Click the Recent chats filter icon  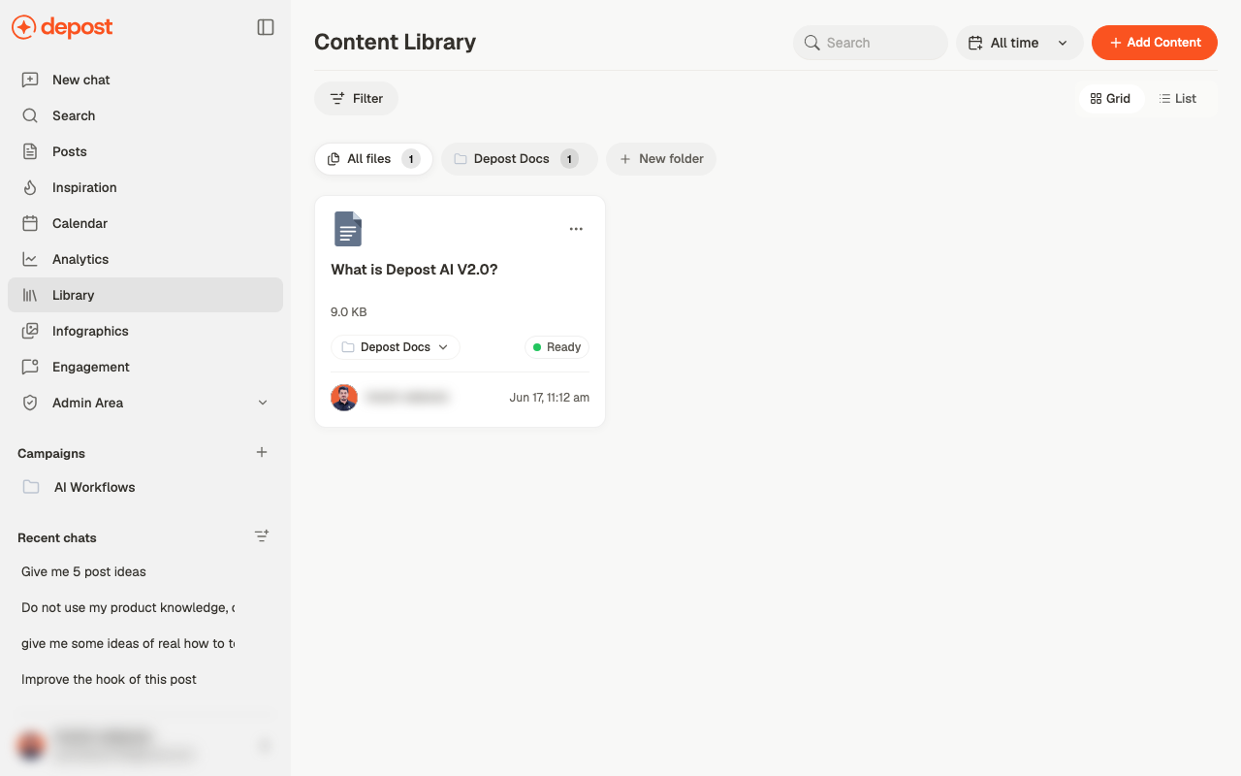[262, 535]
